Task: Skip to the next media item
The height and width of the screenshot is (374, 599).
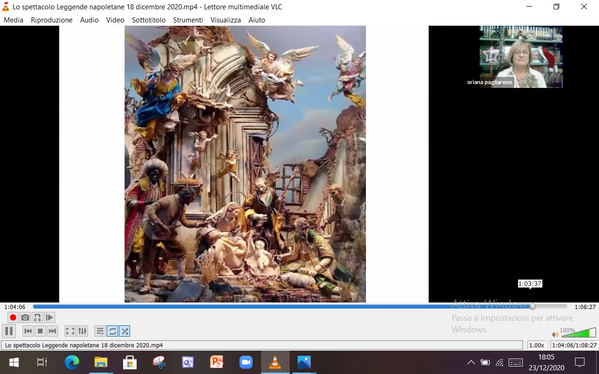Action: click(52, 331)
